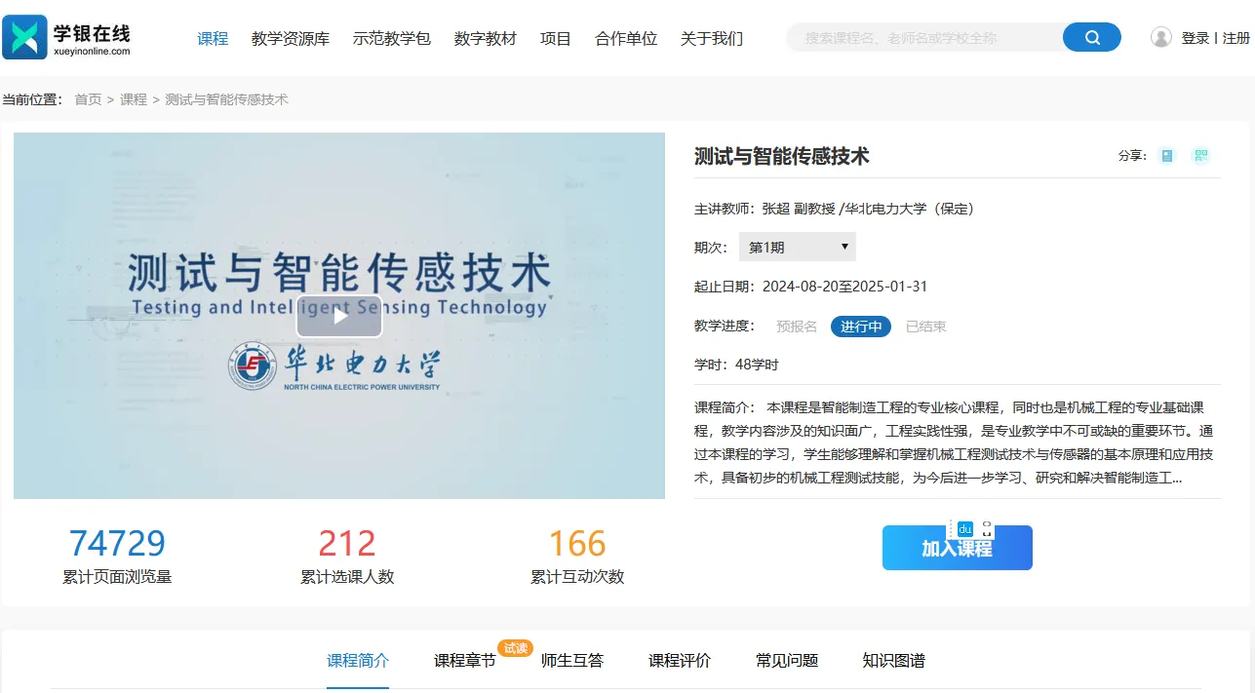Click the 课程简介 description paragraph

pyautogui.click(x=956, y=443)
